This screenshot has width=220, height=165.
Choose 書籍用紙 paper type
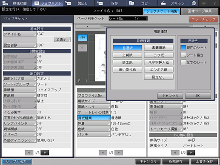[x=159, y=48]
